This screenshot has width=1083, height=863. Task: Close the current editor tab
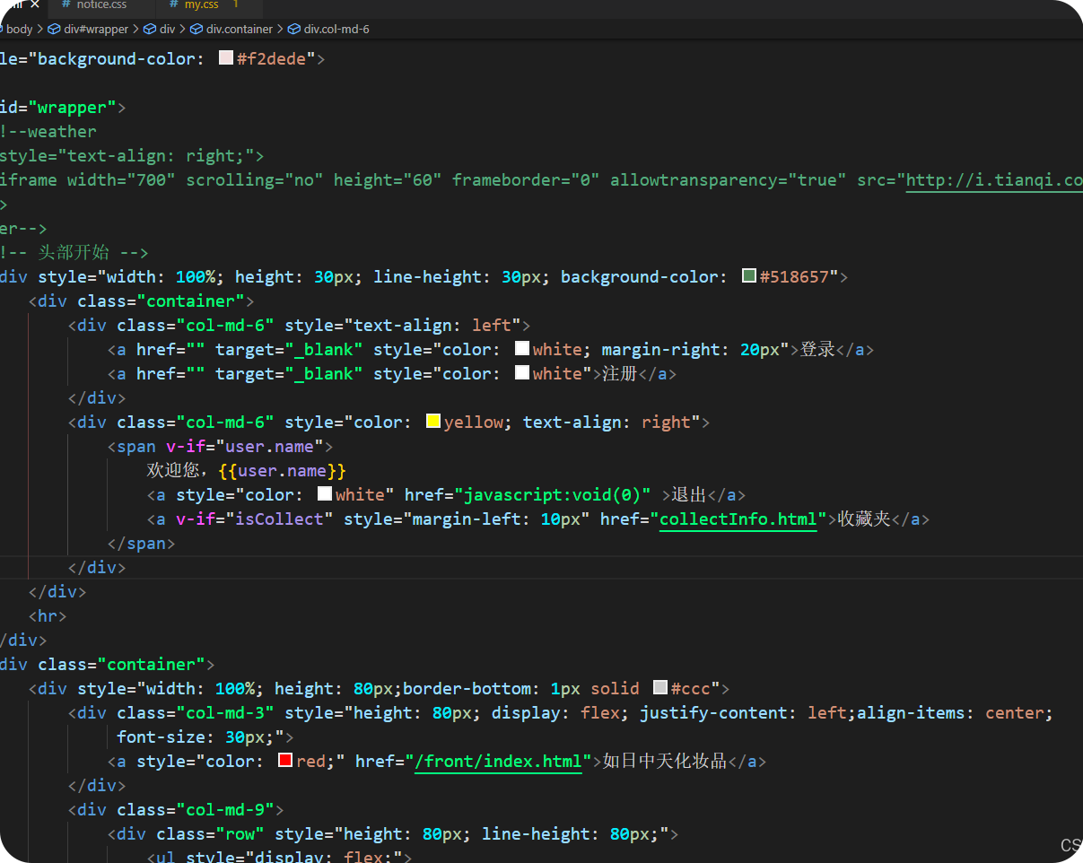[35, 5]
